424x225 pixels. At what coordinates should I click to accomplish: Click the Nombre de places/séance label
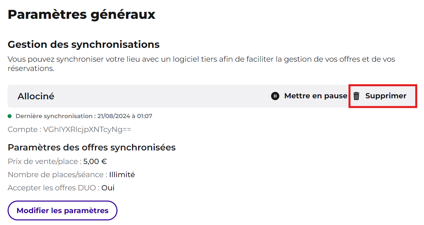57,175
